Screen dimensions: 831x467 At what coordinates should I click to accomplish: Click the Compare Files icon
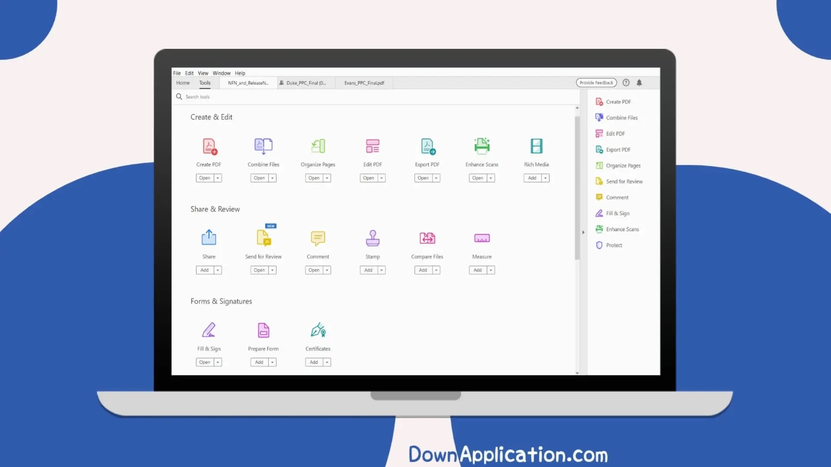pos(427,238)
